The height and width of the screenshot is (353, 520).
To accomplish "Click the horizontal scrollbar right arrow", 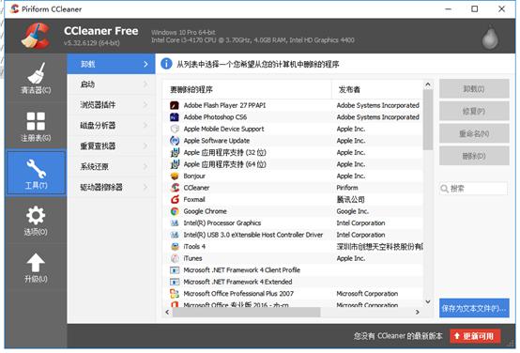I will pos(418,312).
